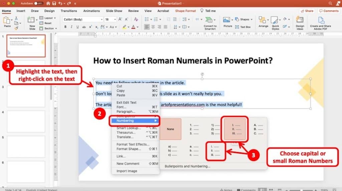Open the Insert ribbon tab
The height and width of the screenshot is (191, 342).
21,11
